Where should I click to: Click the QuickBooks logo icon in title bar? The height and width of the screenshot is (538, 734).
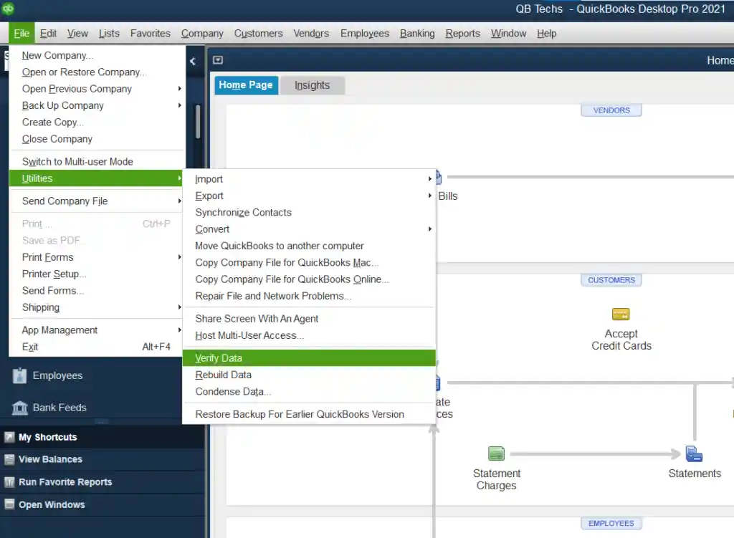[7, 9]
